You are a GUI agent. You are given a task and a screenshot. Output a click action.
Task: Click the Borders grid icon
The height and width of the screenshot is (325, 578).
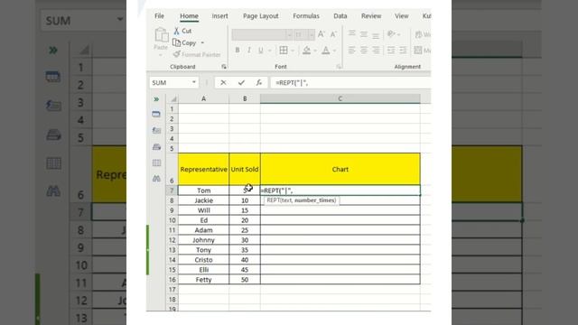[x=284, y=51]
